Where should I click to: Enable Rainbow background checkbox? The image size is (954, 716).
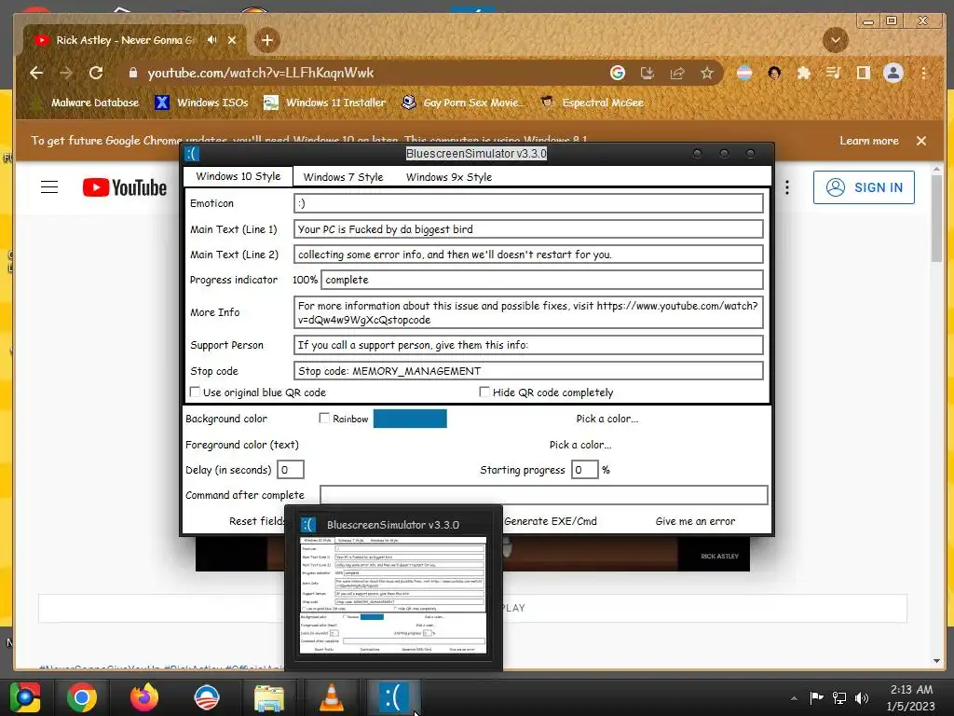(x=324, y=419)
